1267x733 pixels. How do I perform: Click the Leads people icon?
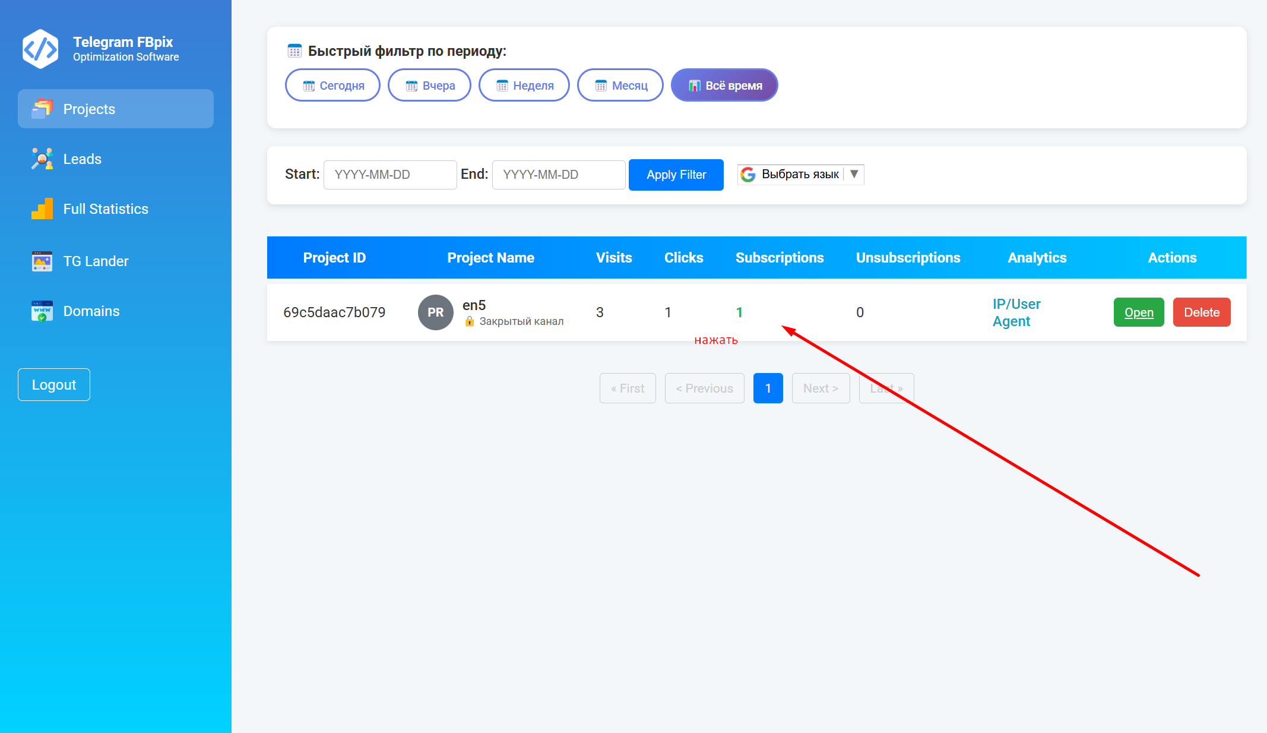pyautogui.click(x=42, y=159)
